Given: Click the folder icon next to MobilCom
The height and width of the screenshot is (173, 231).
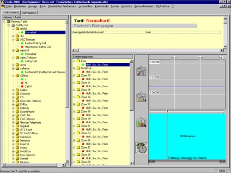Looking at the screenshot, I should pyautogui.click(x=18, y=151).
